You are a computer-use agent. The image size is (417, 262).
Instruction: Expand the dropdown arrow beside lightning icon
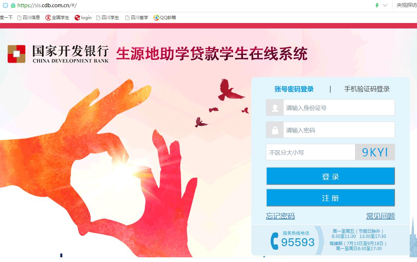pyautogui.click(x=385, y=5)
